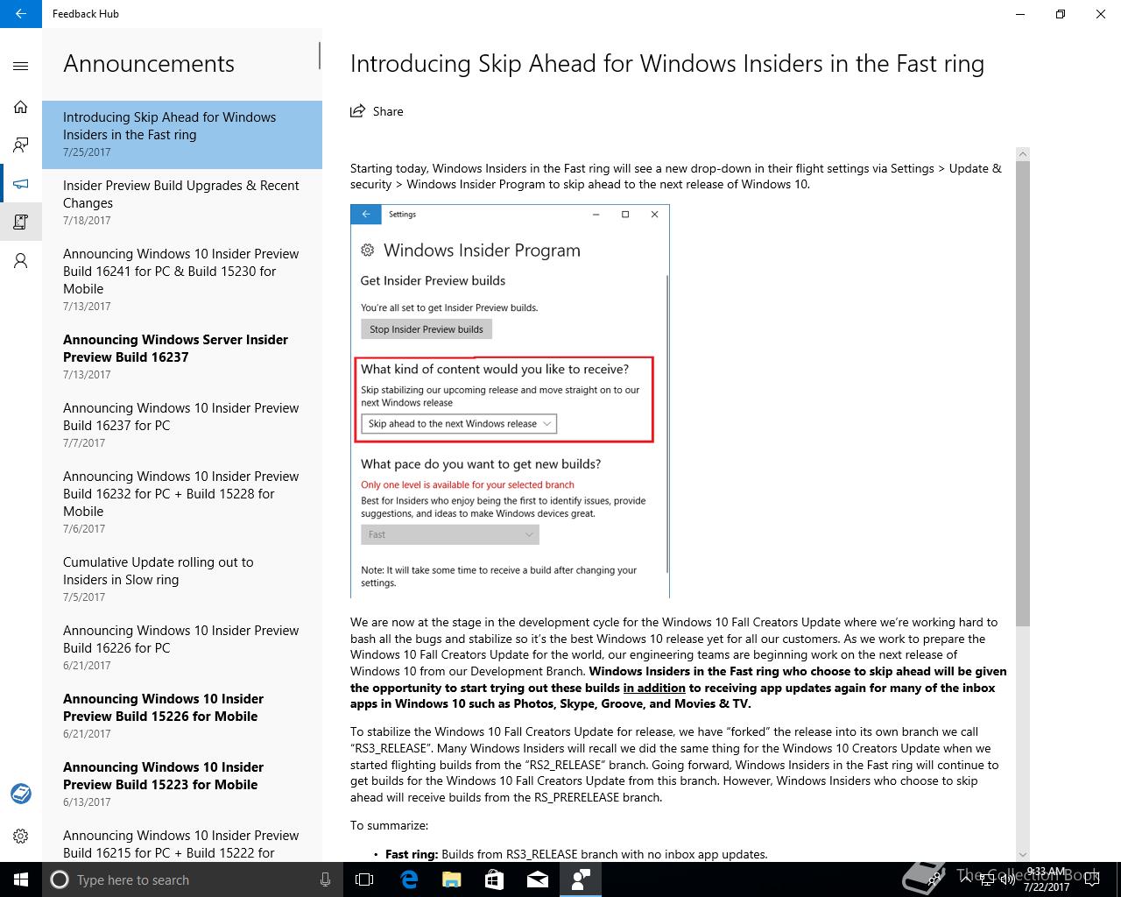Image resolution: width=1121 pixels, height=897 pixels.
Task: Open 'Windows Server Insider Preview Build 16237' announcement
Action: click(182, 357)
